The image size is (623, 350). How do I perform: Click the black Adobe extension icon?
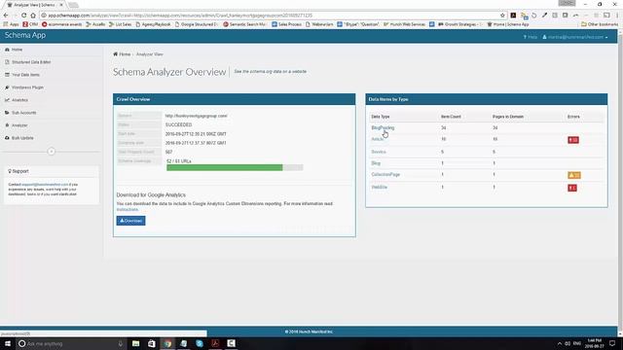click(513, 16)
